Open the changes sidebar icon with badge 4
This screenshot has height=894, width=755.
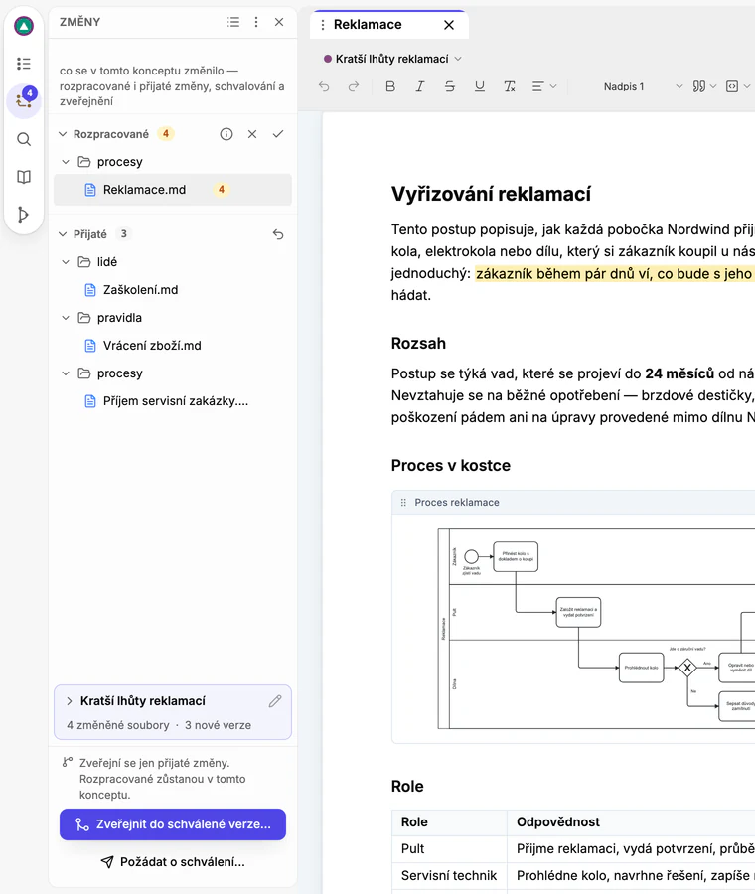pyautogui.click(x=24, y=101)
